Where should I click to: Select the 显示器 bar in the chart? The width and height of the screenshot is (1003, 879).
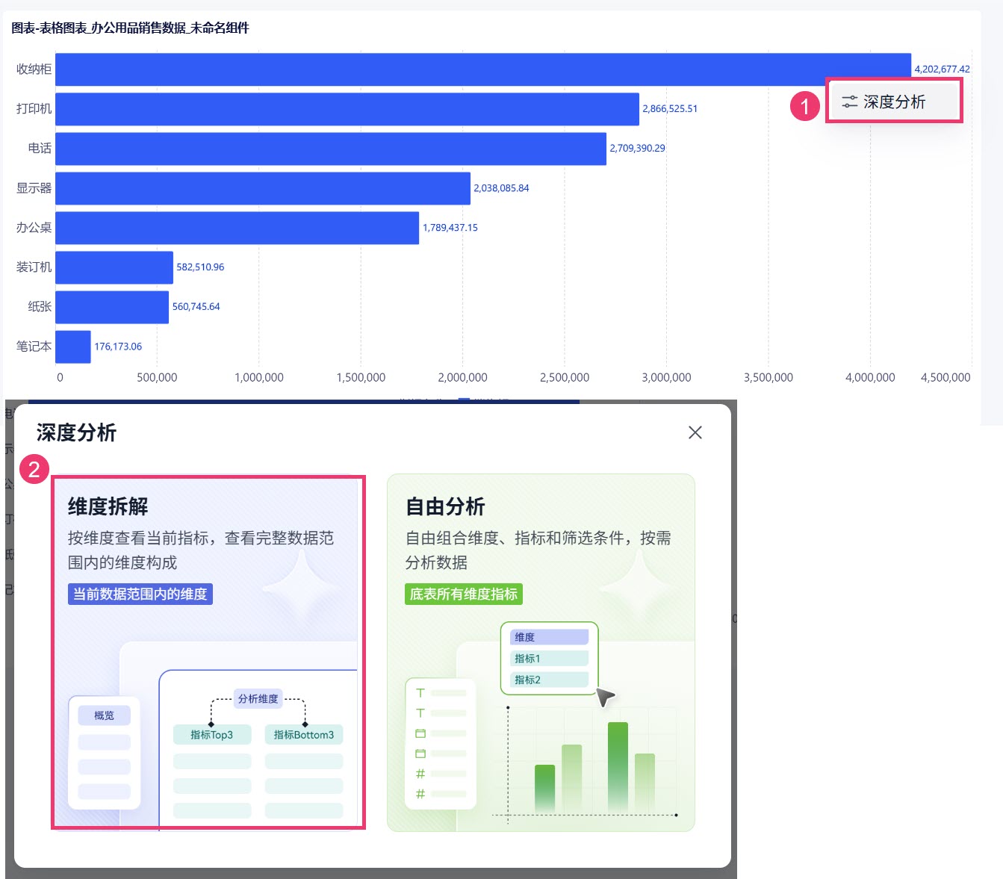click(x=263, y=188)
